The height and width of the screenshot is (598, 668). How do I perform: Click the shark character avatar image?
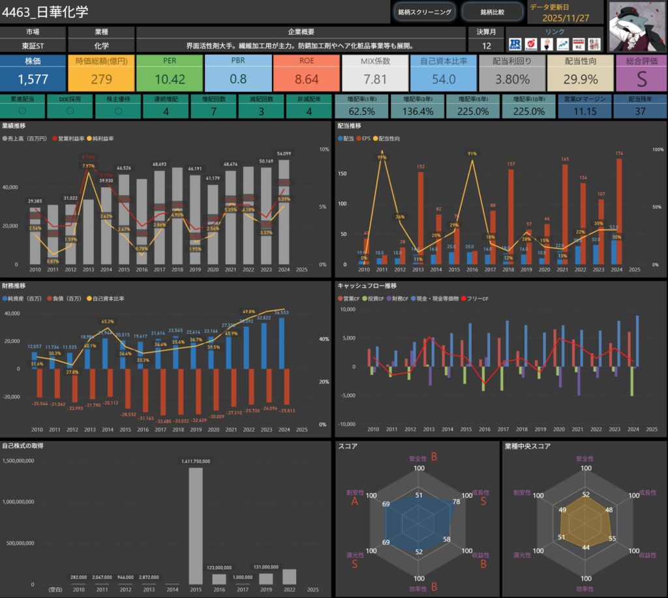636,26
